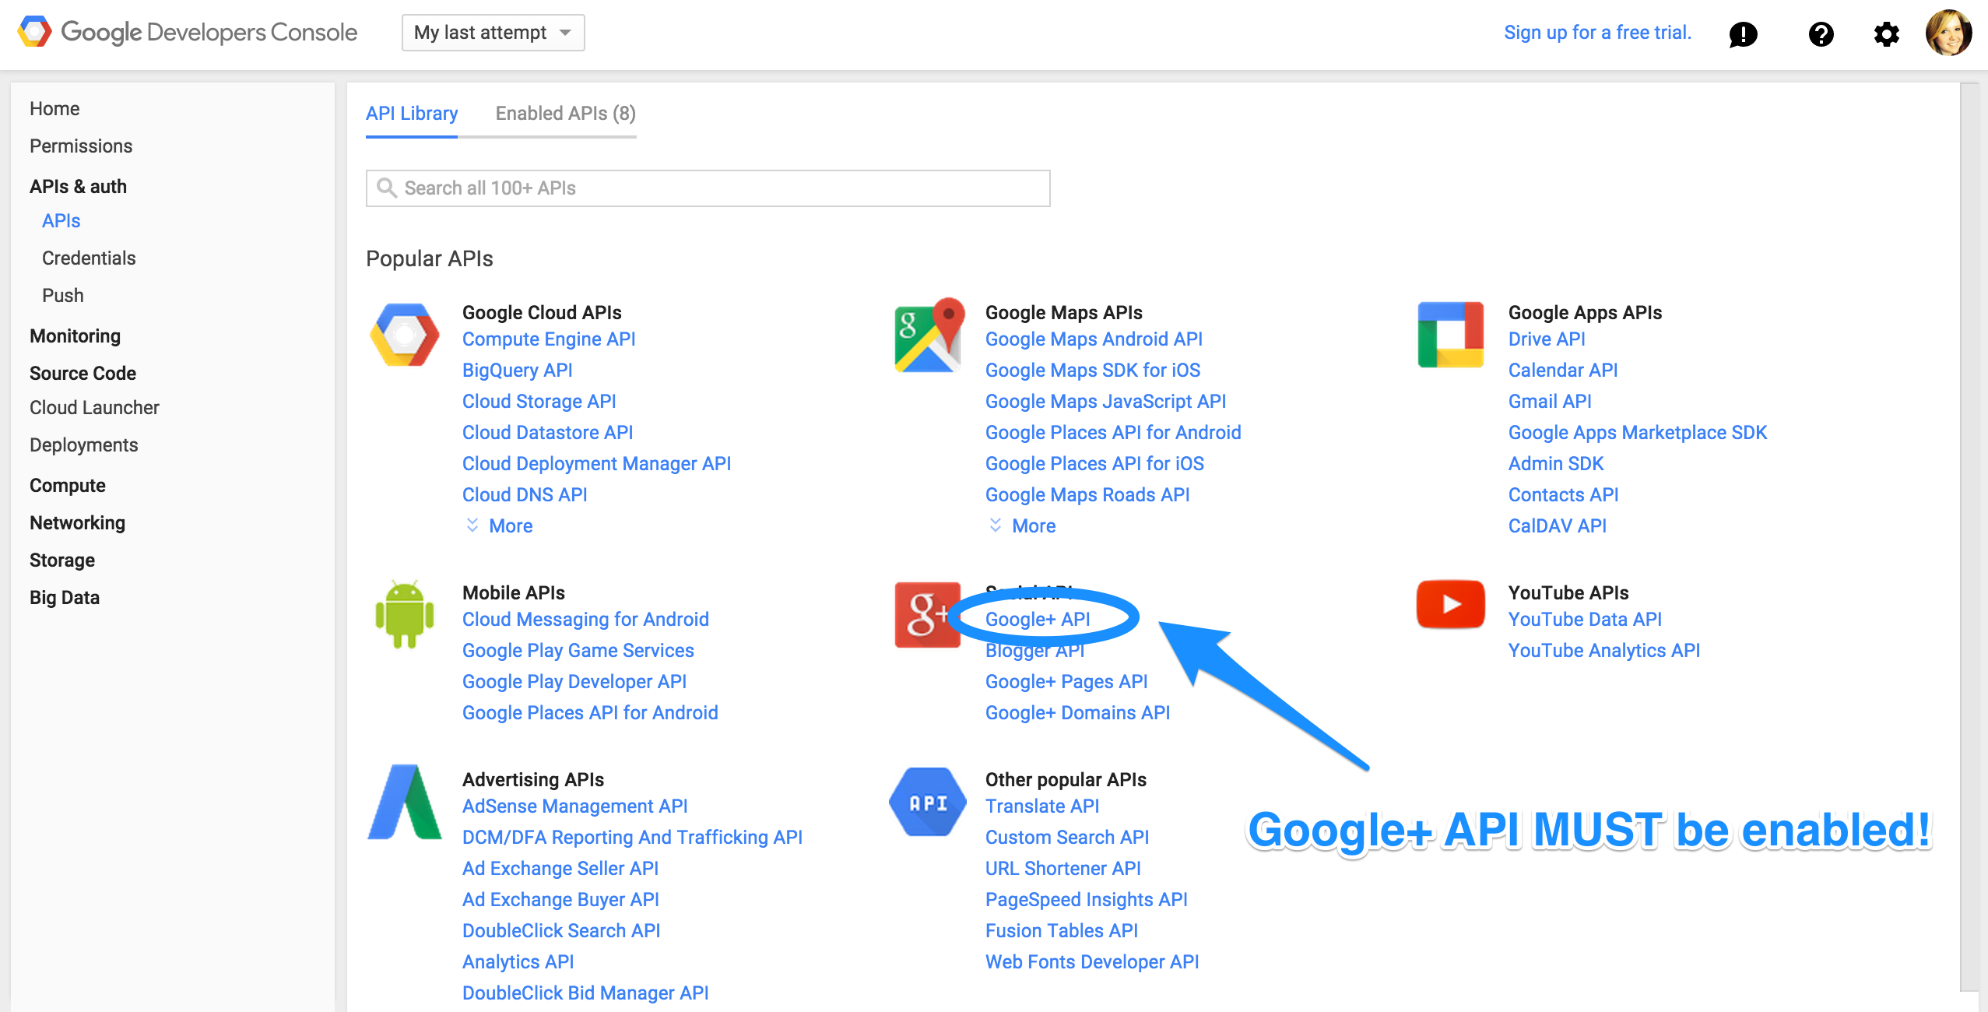
Task: Open Translate API link
Action: click(x=1042, y=806)
